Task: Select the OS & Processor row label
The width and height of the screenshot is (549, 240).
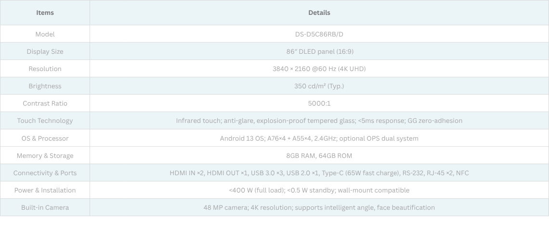Action: [x=45, y=138]
